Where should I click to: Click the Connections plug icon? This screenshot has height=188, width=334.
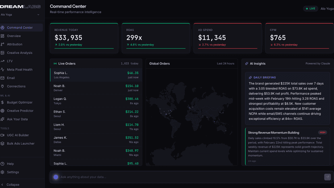2,86
